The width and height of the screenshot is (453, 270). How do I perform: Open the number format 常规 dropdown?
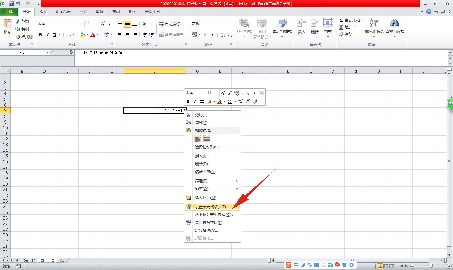(x=231, y=24)
